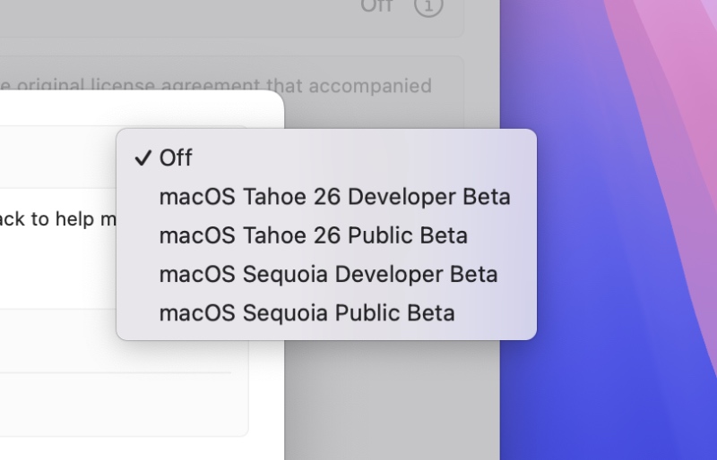Switch to macOS Sequoia Public Beta
The height and width of the screenshot is (460, 717).
[x=307, y=313]
